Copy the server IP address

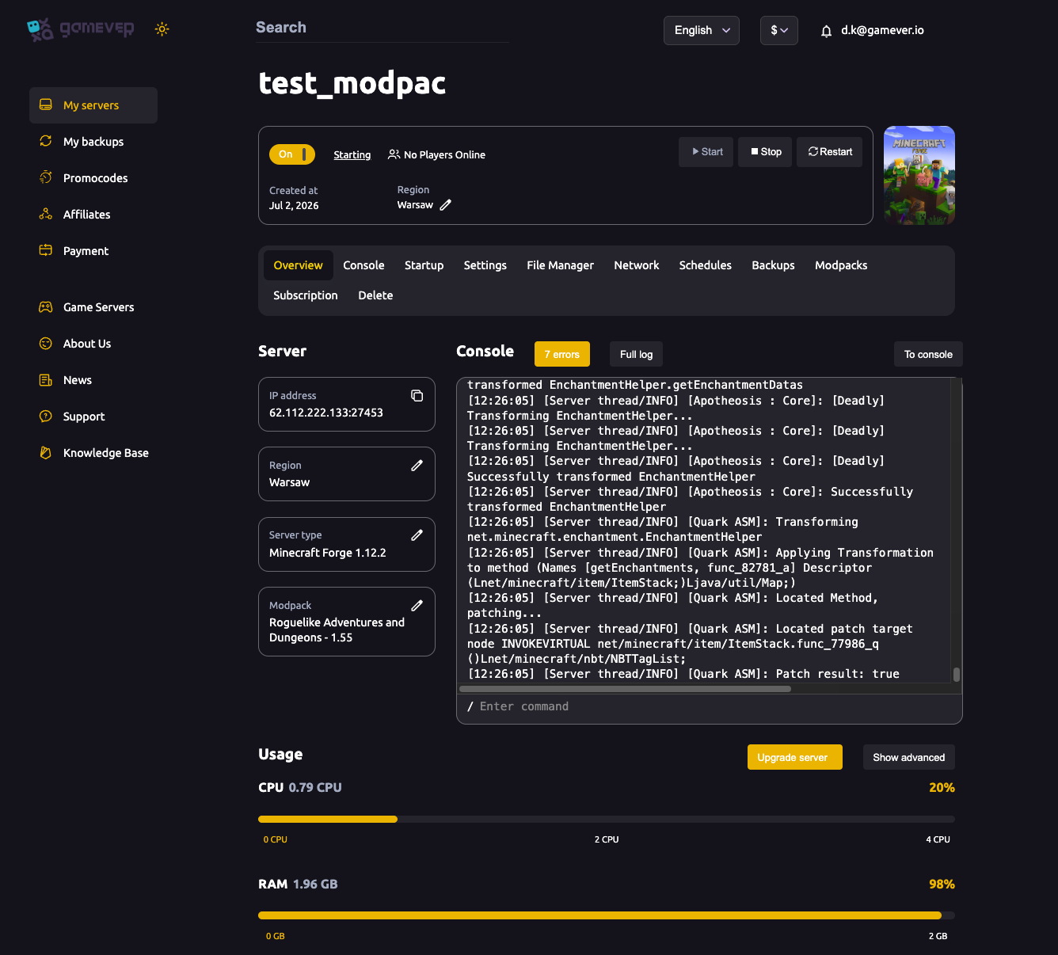tap(417, 396)
